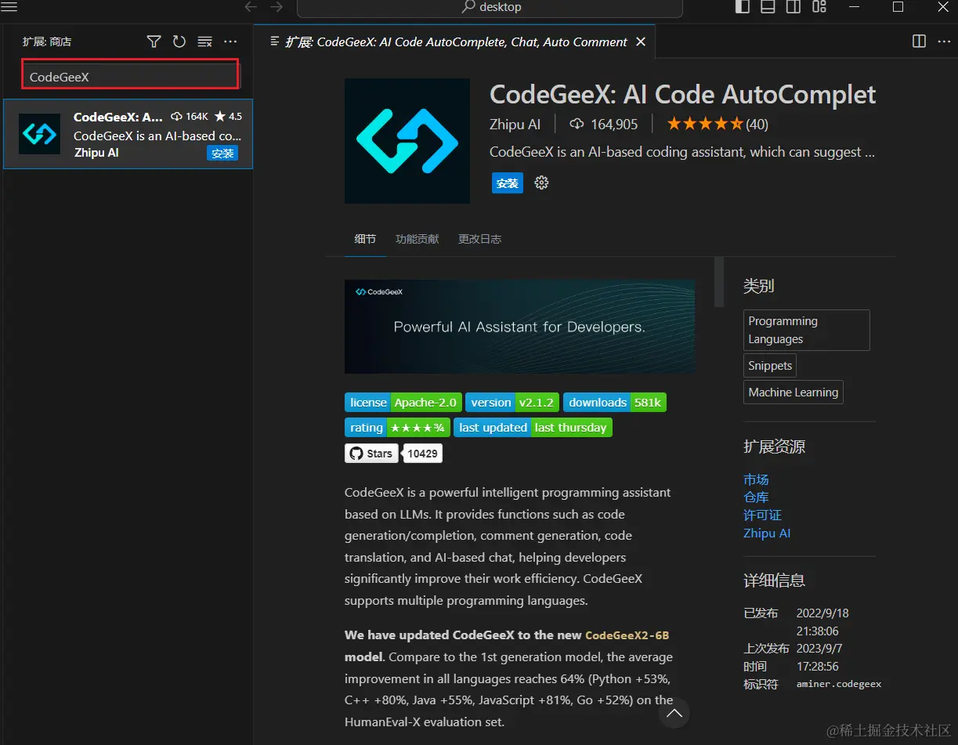
Task: Click the CodeGeeX extension search field
Action: (130, 75)
